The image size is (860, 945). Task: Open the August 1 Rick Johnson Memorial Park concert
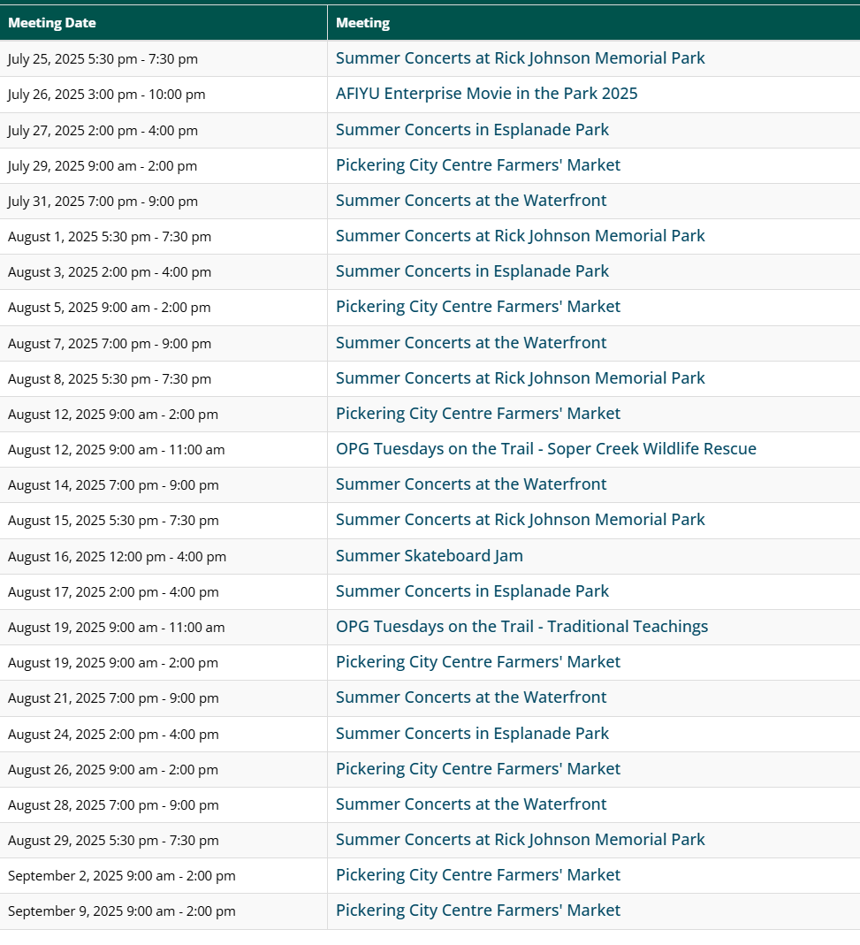point(520,236)
